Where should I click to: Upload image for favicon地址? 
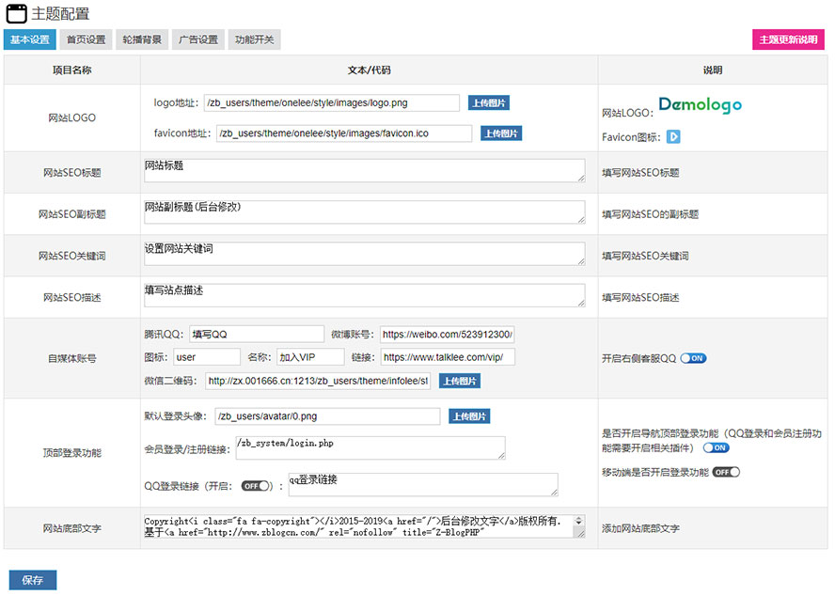[501, 133]
